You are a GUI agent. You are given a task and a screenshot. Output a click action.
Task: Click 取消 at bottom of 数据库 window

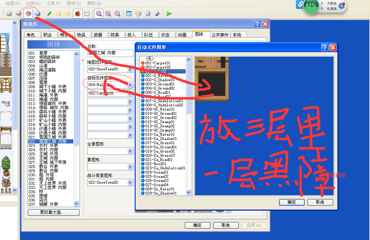point(226,225)
